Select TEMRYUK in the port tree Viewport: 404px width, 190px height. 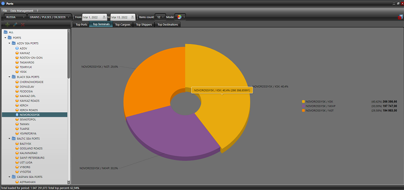pyautogui.click(x=26, y=67)
